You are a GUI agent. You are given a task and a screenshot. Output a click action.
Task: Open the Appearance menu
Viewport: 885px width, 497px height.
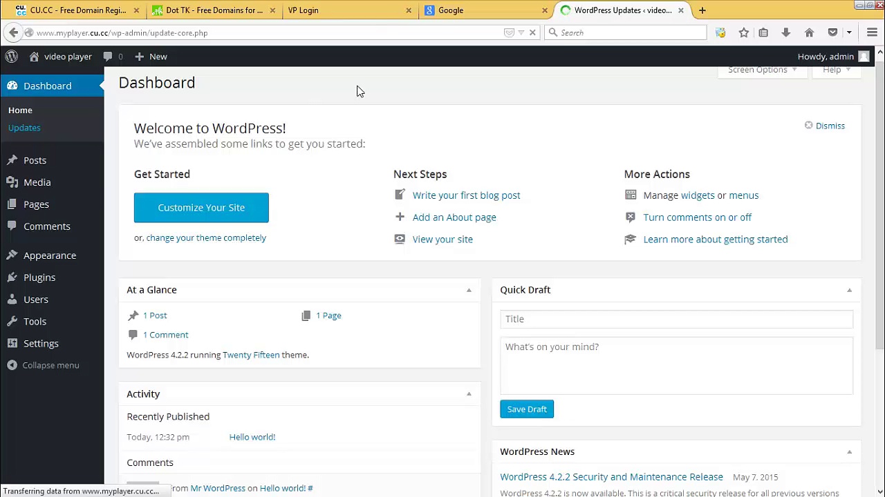[x=50, y=255]
